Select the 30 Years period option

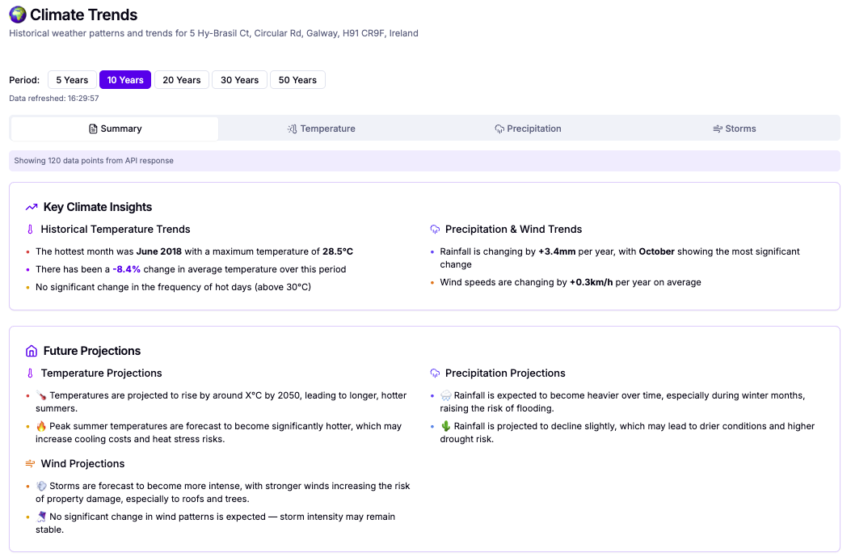[239, 80]
